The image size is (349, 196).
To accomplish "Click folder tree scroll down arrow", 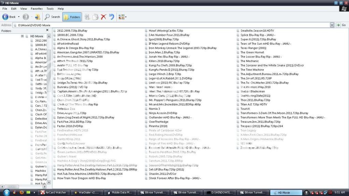I will click(x=49, y=182).
